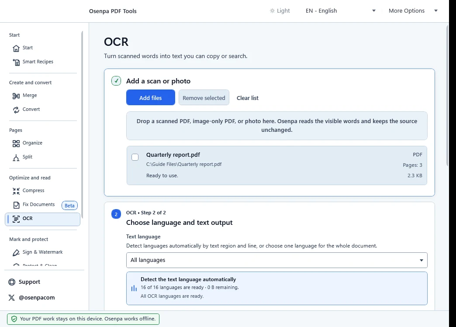This screenshot has width=456, height=327.
Task: Click the Organize grid icon
Action: pos(16,143)
